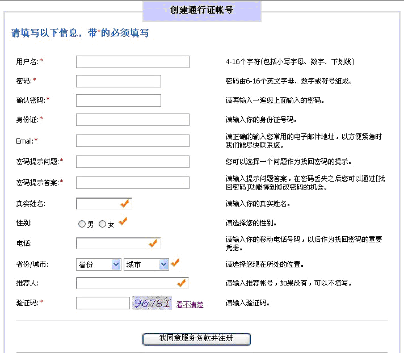The image size is (404, 353).
Task: Select the 密码提示问题 input field
Action: coord(132,162)
